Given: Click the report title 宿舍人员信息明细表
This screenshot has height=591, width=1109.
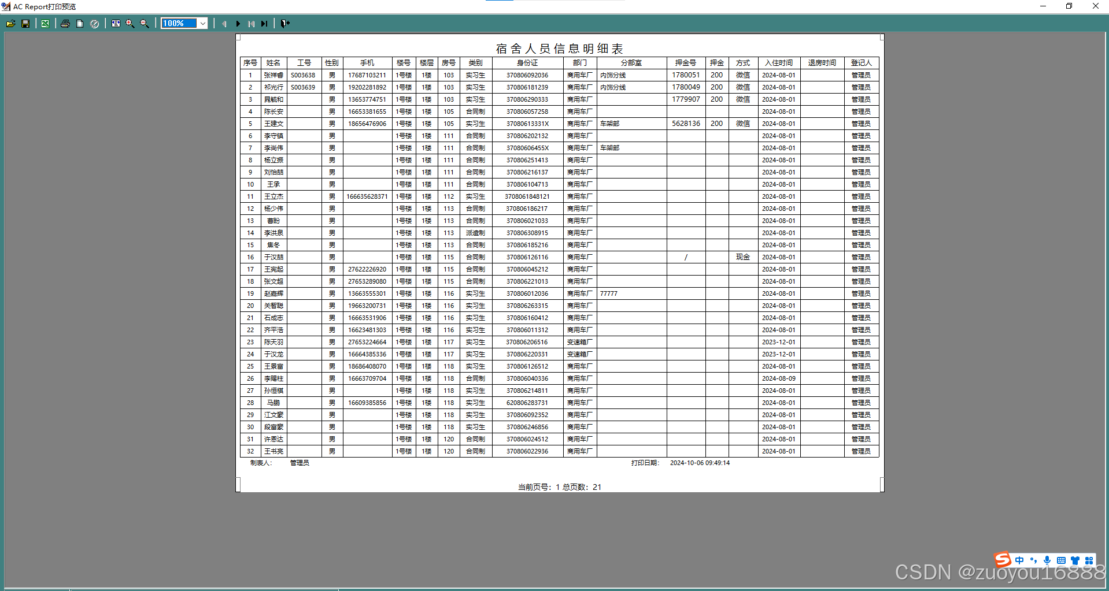Looking at the screenshot, I should [x=559, y=49].
